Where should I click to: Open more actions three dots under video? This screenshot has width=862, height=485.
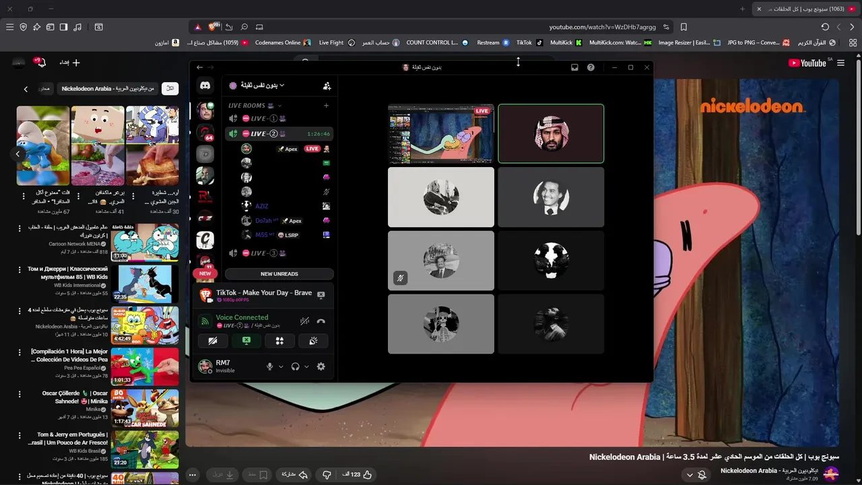tap(193, 475)
